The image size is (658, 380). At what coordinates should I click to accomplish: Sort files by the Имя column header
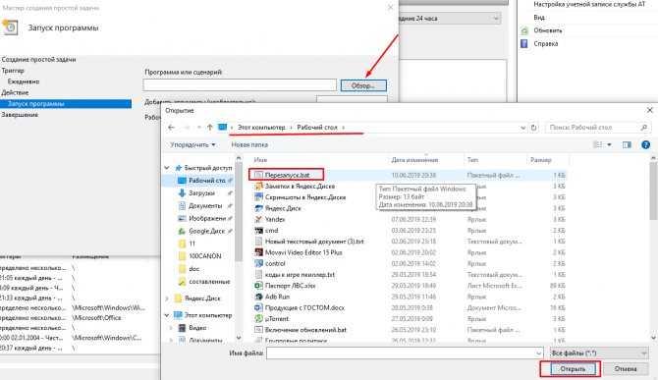(260, 160)
